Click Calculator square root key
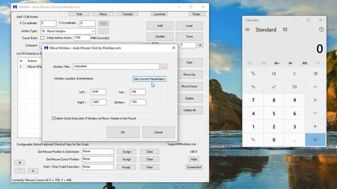The width and height of the screenshot is (337, 189). tap(294, 87)
